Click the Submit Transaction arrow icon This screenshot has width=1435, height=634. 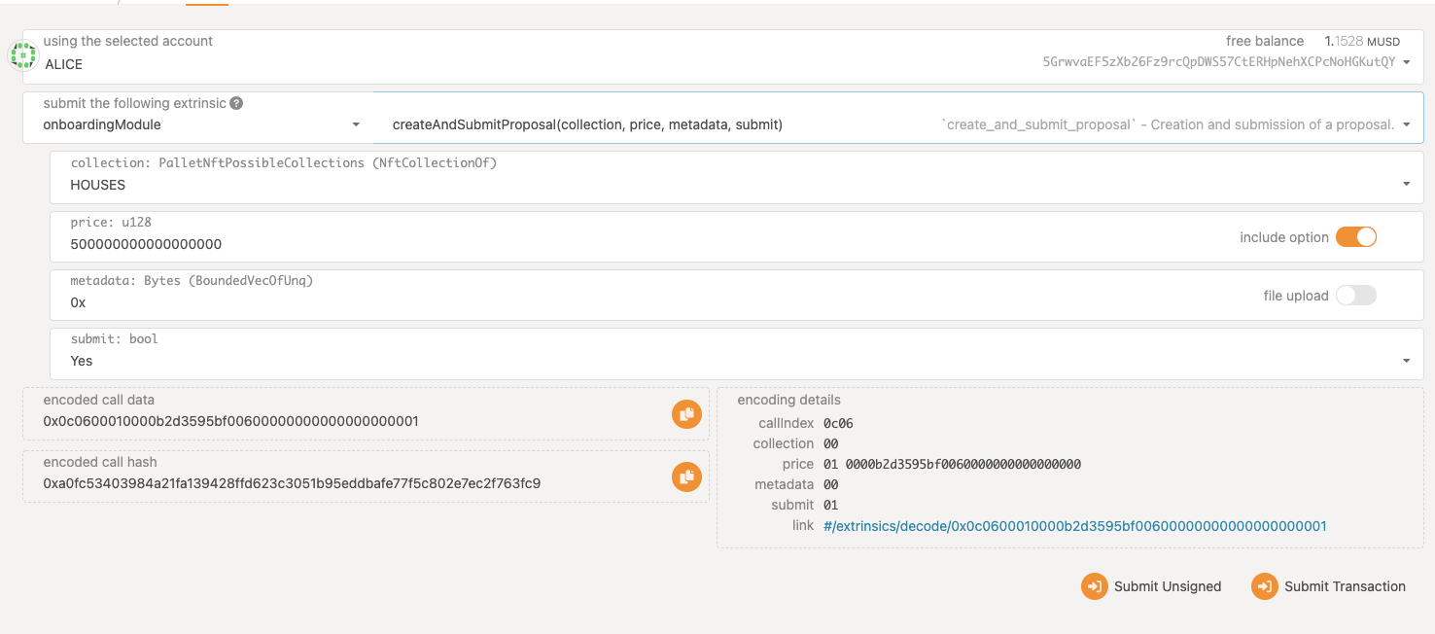[x=1265, y=586]
